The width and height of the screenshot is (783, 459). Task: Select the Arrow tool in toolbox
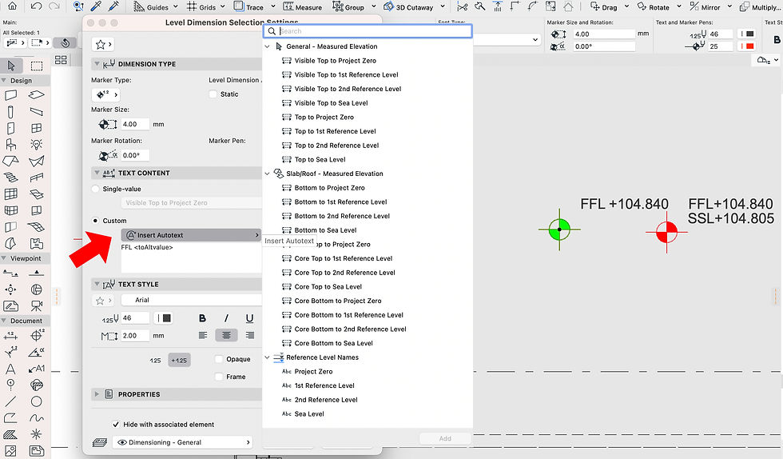(x=11, y=66)
